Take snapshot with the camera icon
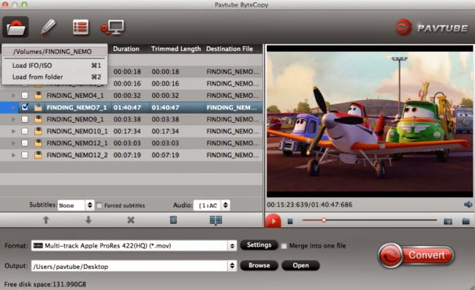The image size is (475, 290). (448, 221)
